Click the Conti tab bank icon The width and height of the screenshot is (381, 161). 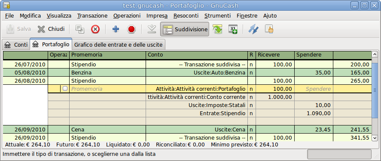(8, 45)
